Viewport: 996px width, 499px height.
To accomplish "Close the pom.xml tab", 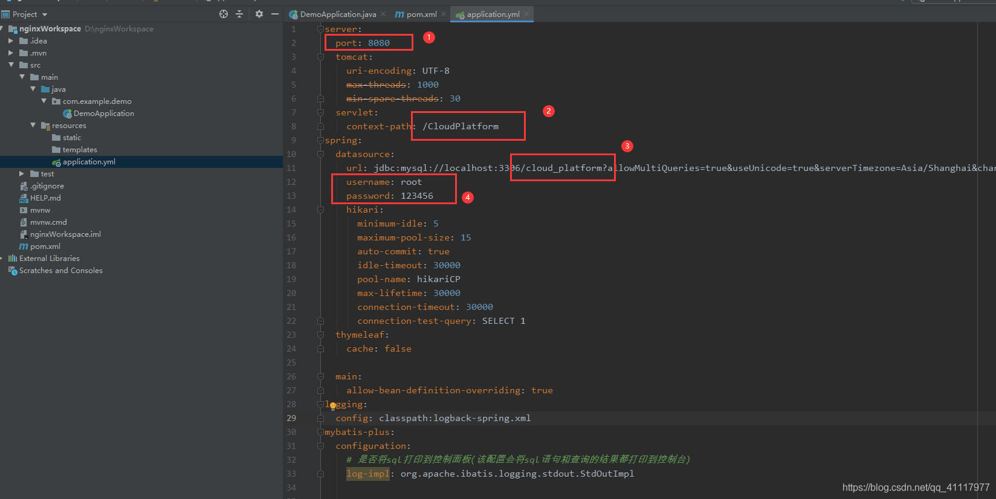I will coord(444,14).
